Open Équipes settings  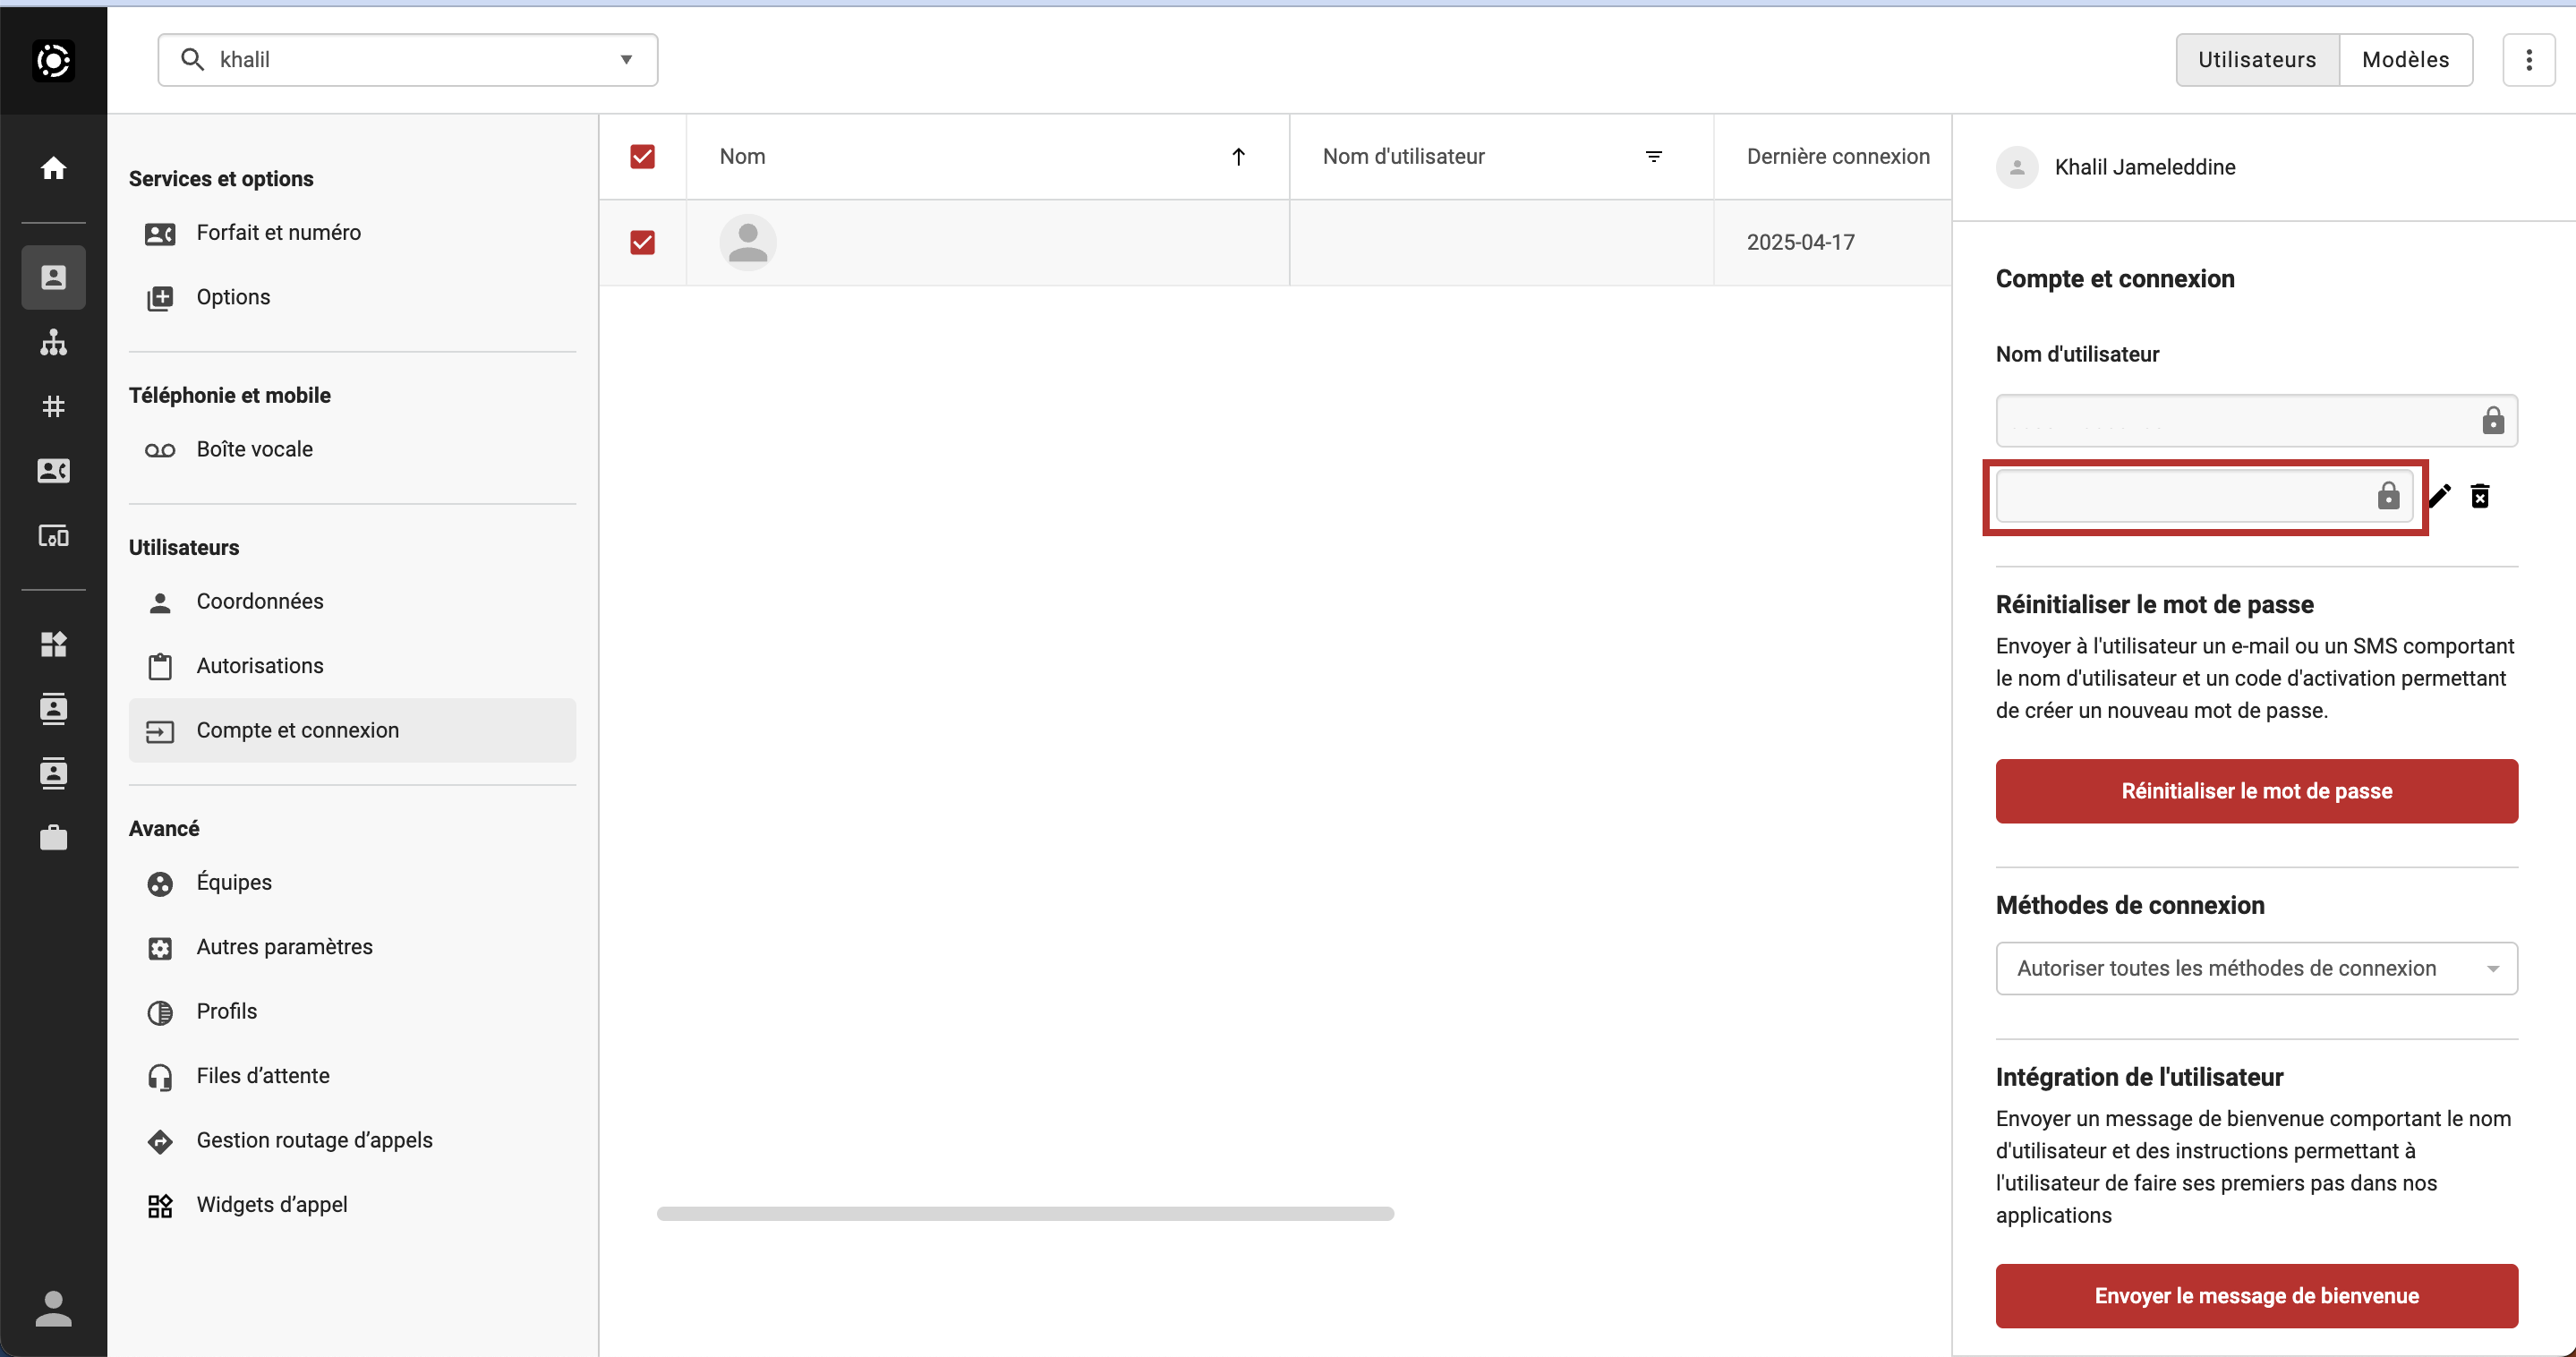pyautogui.click(x=352, y=883)
